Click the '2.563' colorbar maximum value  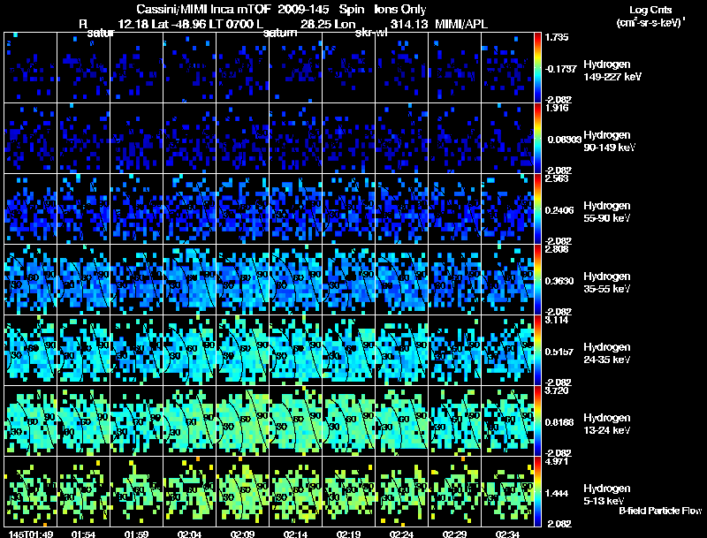tap(557, 178)
